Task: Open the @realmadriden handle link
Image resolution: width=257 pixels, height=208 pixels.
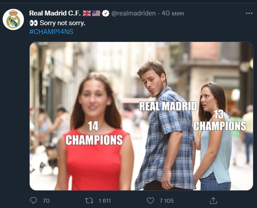Action: (133, 13)
